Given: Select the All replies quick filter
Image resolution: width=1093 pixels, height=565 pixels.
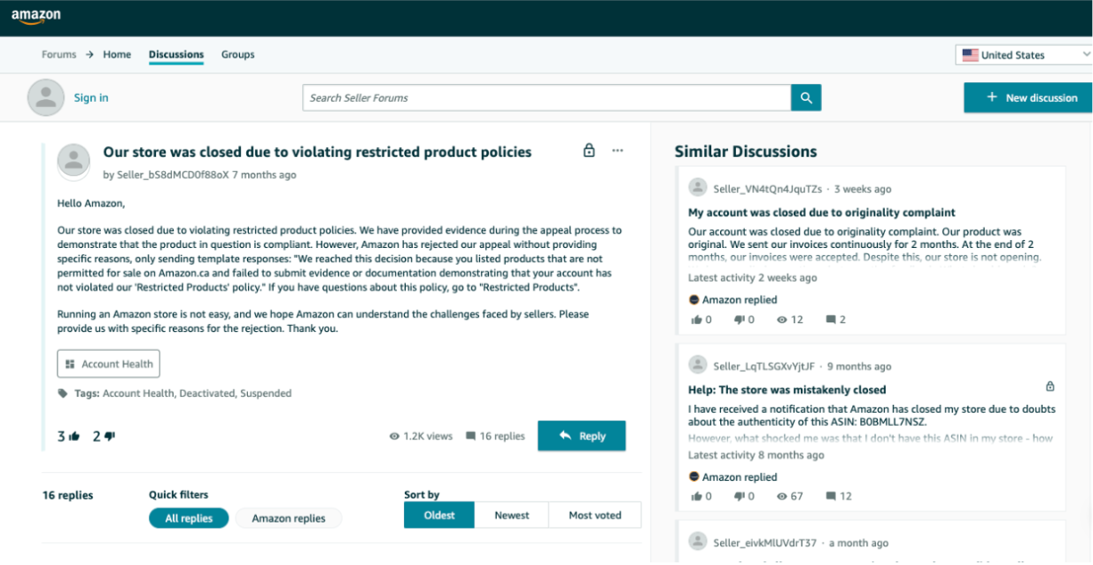Looking at the screenshot, I should (189, 518).
